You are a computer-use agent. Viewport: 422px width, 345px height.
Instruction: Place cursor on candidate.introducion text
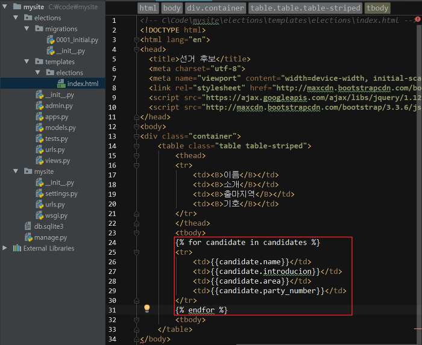click(x=265, y=272)
